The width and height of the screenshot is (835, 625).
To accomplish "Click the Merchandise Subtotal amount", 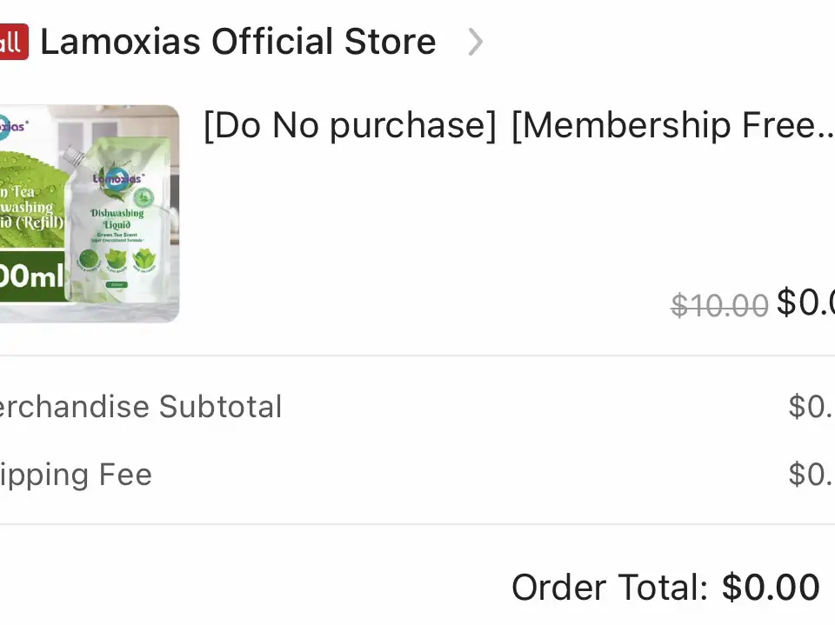I will pos(811,407).
